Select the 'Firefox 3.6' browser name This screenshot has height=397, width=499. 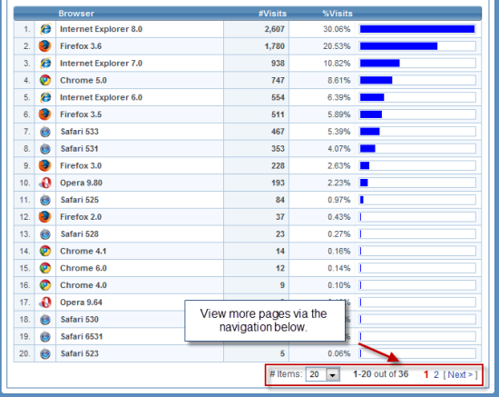click(81, 46)
